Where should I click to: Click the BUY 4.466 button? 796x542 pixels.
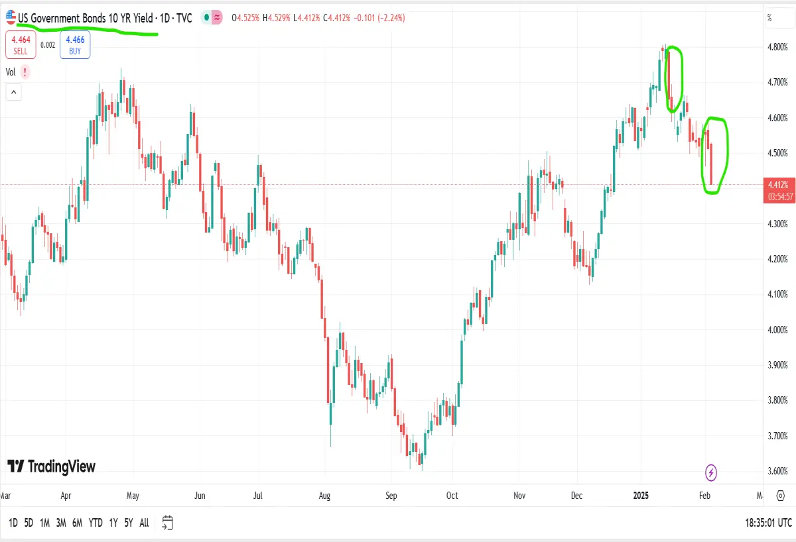click(x=75, y=44)
